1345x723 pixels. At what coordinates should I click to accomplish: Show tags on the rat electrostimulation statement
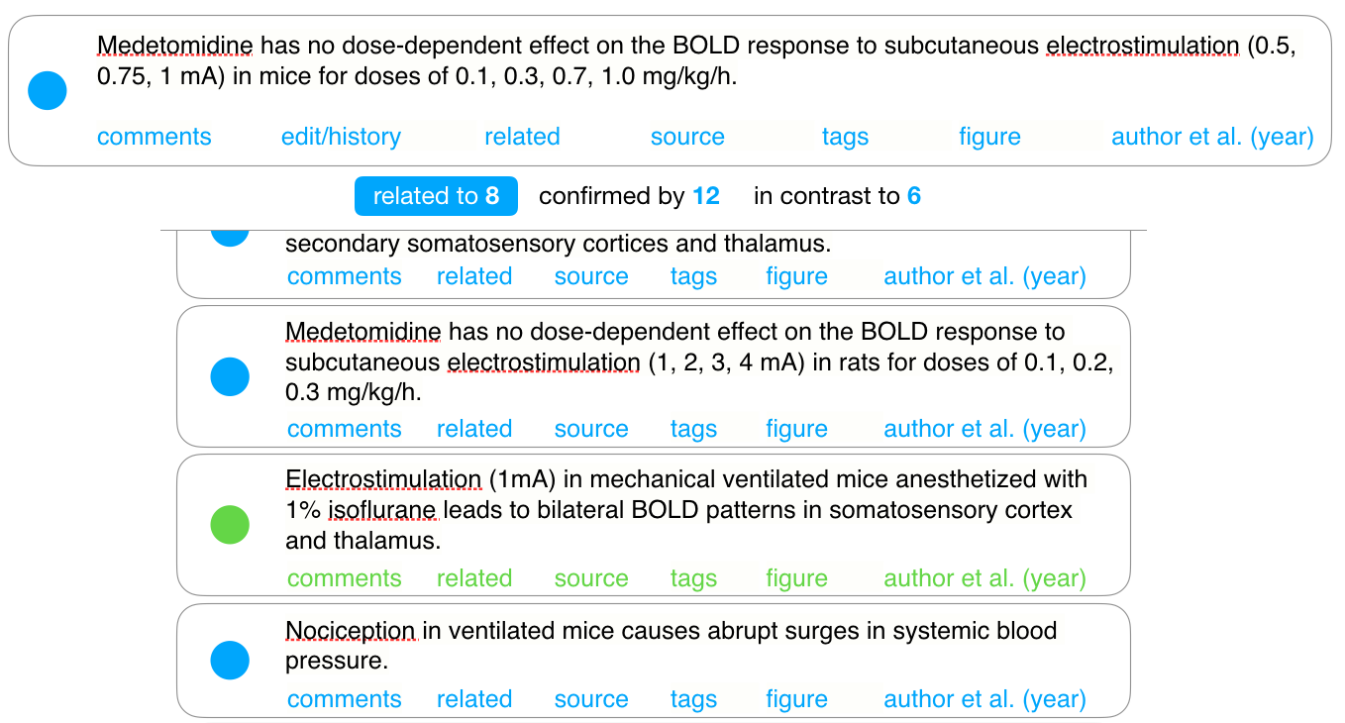693,429
